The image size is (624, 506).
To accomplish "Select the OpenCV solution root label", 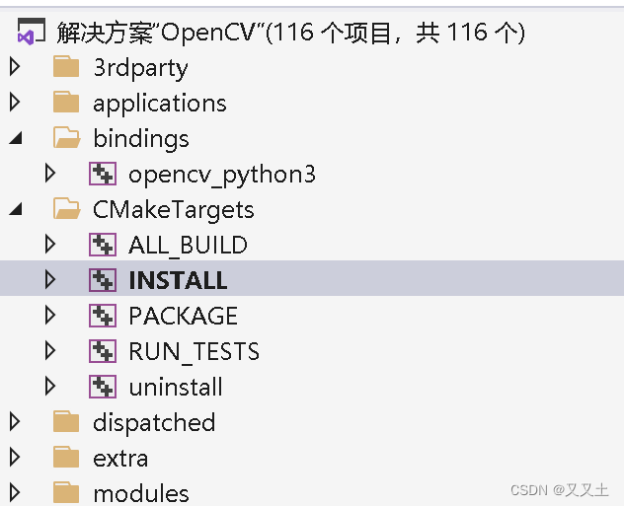I will tap(291, 33).
